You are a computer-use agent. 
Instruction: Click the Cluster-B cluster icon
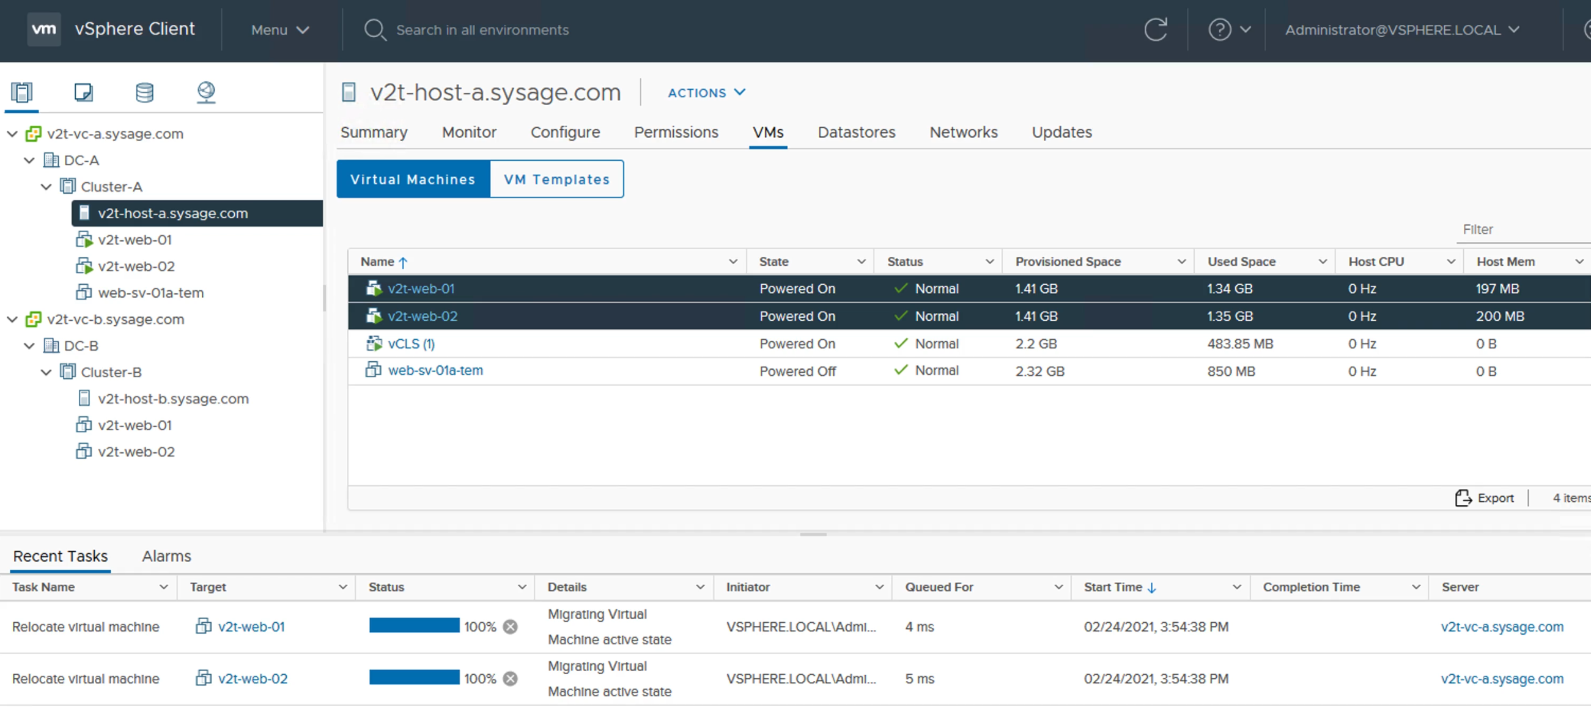pyautogui.click(x=68, y=372)
